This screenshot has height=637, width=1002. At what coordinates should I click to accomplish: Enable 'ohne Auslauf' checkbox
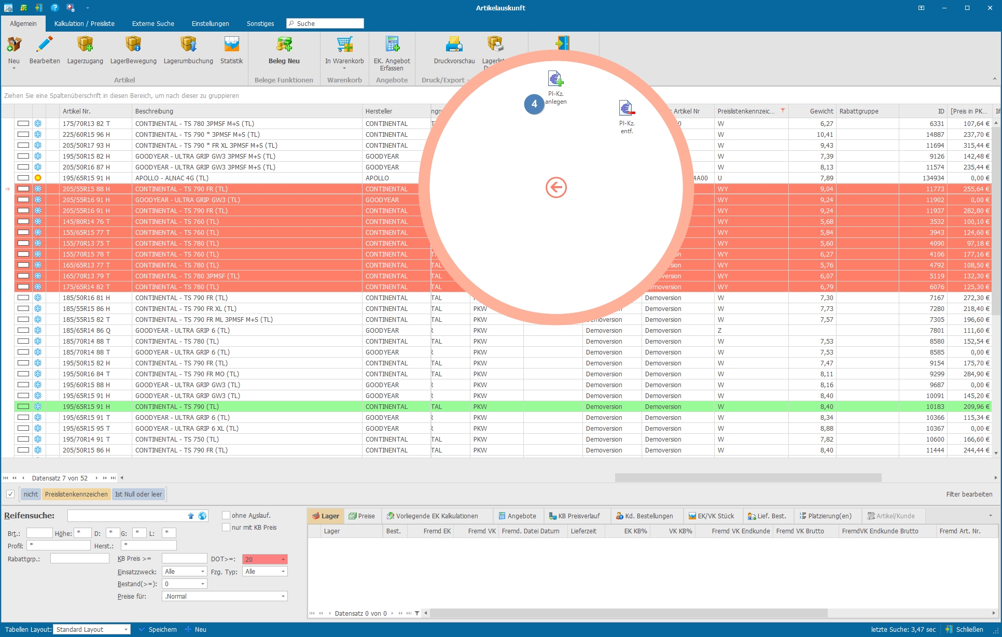(x=224, y=514)
